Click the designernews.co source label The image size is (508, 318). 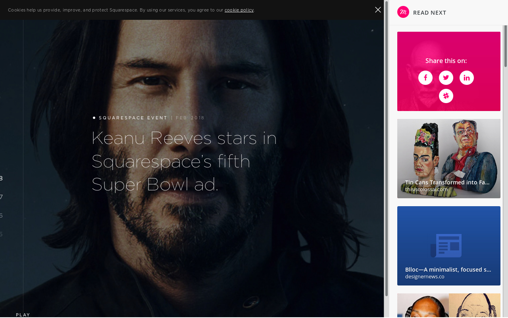(425, 277)
